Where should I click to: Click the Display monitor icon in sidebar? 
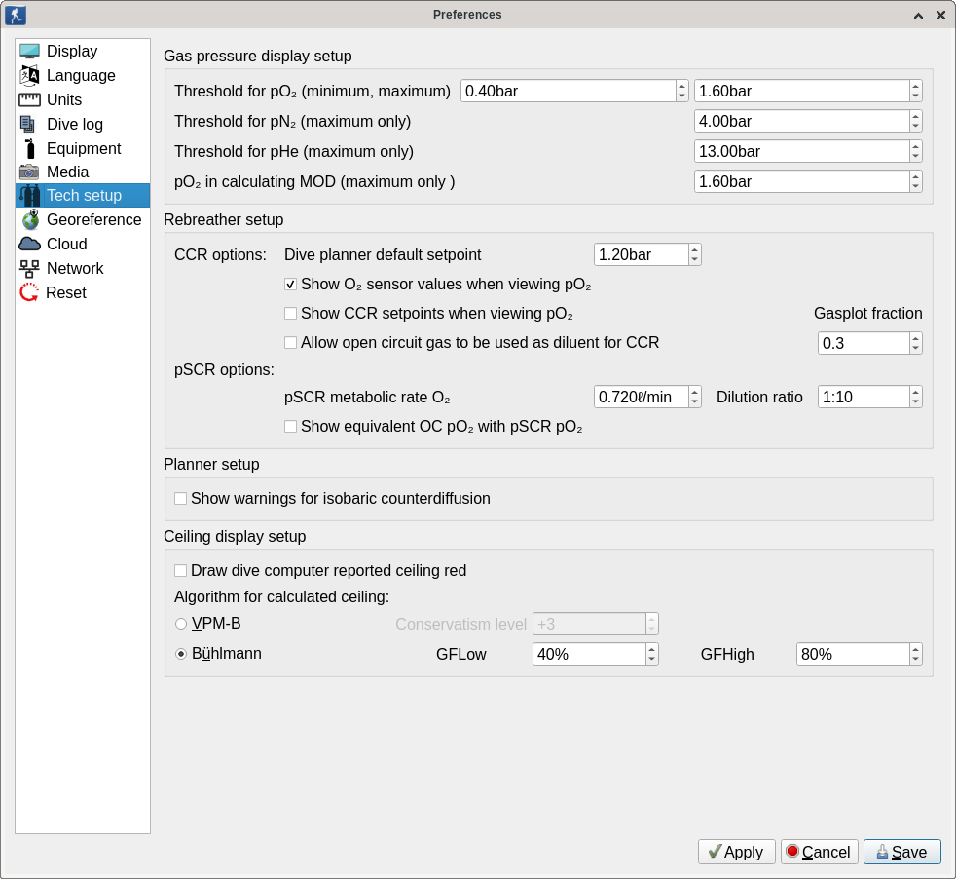(x=29, y=52)
